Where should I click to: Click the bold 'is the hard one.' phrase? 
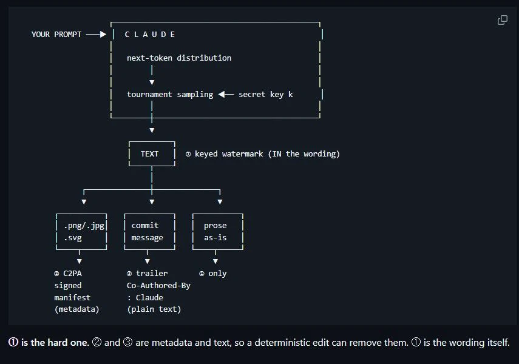tap(55, 343)
